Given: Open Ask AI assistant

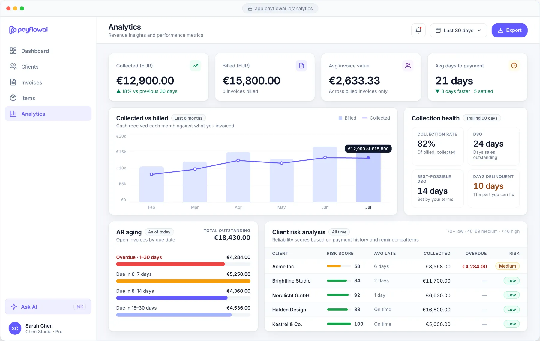Looking at the screenshot, I should (48, 307).
